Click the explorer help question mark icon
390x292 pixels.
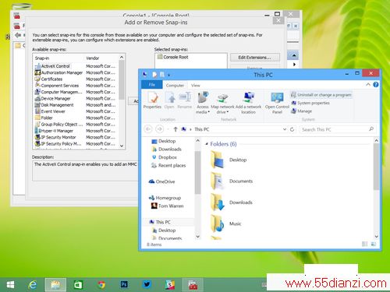click(x=376, y=85)
